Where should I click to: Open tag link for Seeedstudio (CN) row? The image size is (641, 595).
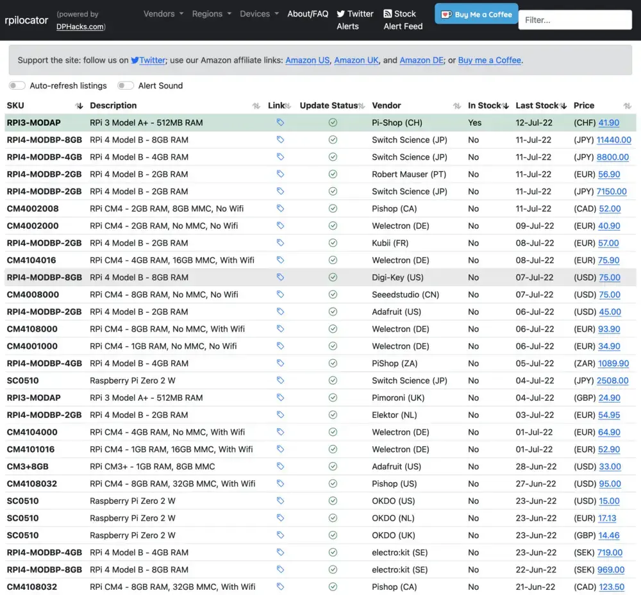[x=280, y=294]
